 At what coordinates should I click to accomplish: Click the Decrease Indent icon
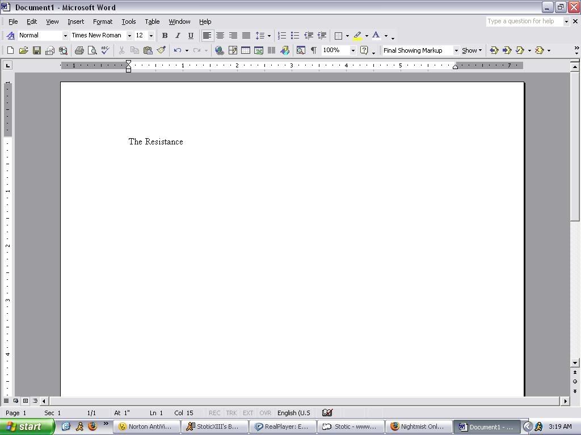tap(308, 36)
